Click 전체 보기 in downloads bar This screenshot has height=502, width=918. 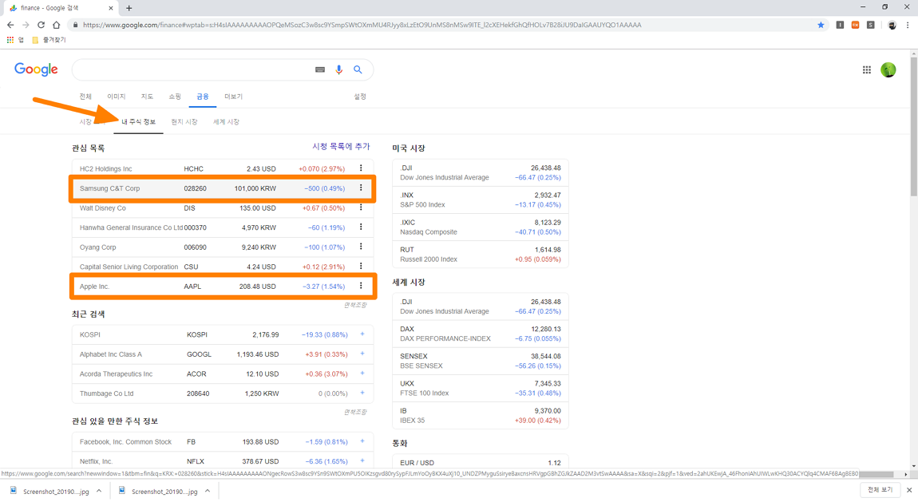click(x=880, y=490)
